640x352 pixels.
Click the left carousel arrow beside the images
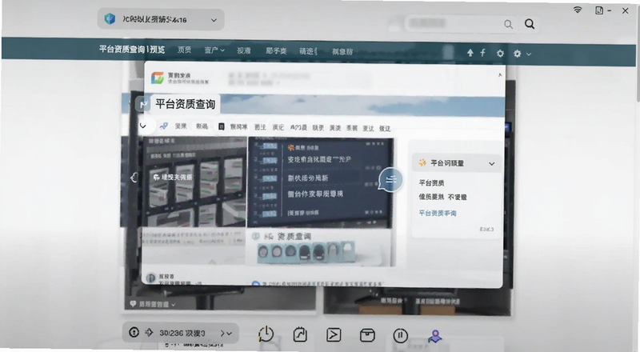click(x=134, y=178)
